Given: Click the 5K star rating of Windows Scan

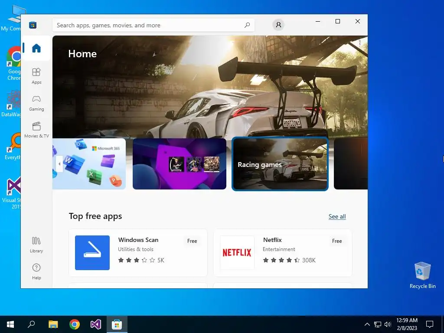Looking at the screenshot, I should tap(141, 260).
